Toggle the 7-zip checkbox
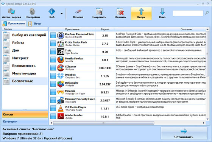The image size is (212, 142). pos(53,51)
